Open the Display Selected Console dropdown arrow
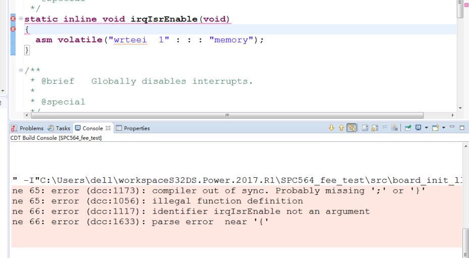Viewport: 469px width, 258px height. point(426,128)
